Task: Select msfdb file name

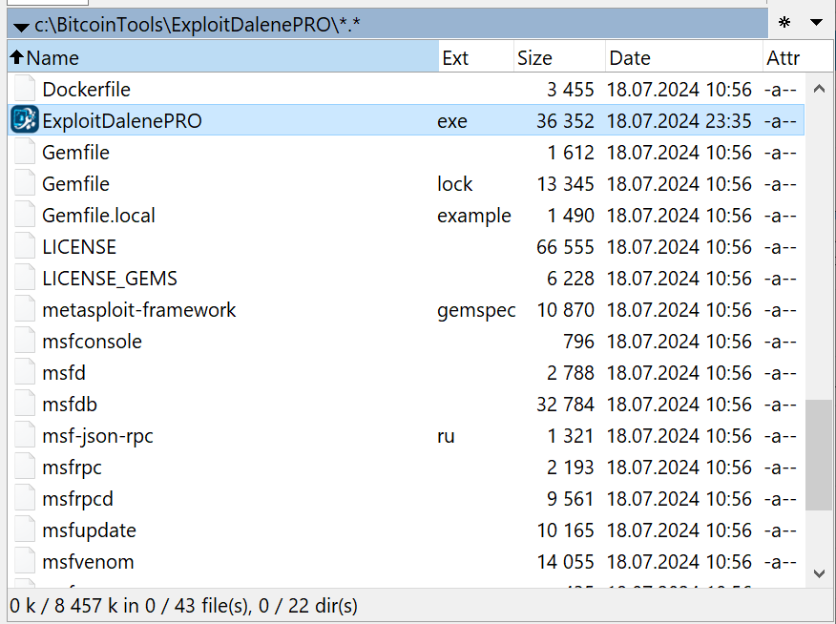Action: tap(70, 404)
